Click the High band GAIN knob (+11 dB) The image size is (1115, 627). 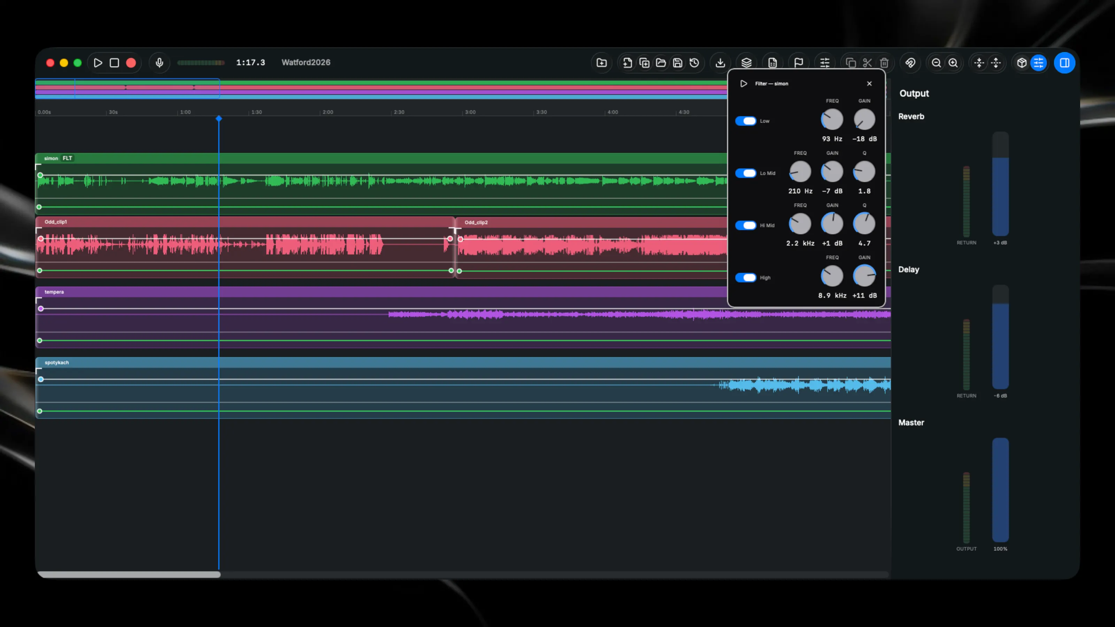(x=864, y=276)
